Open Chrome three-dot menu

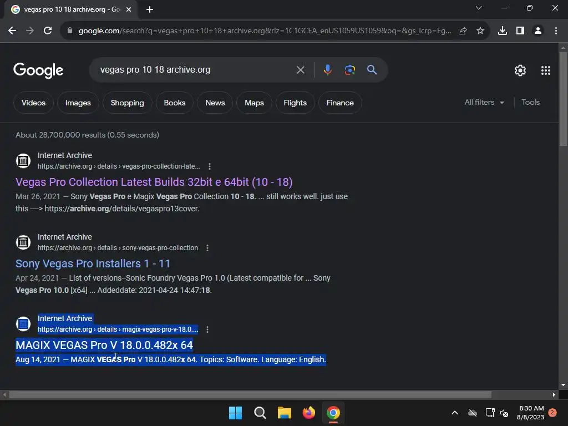tap(556, 31)
